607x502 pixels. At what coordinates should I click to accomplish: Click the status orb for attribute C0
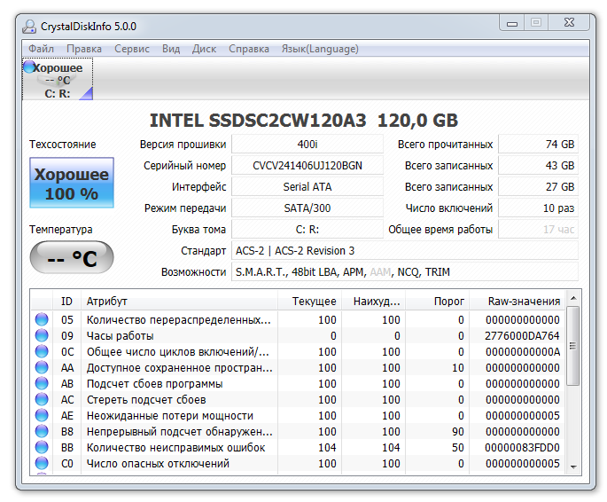pos(42,464)
